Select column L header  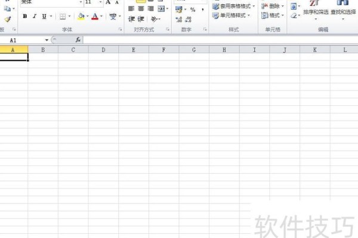point(344,49)
